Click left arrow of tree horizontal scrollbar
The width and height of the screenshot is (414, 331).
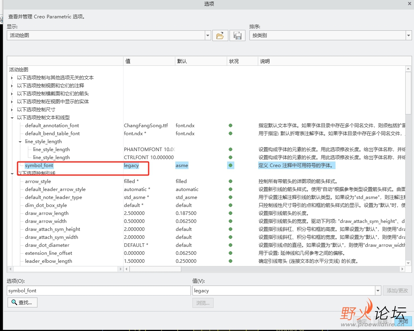pos(10,269)
